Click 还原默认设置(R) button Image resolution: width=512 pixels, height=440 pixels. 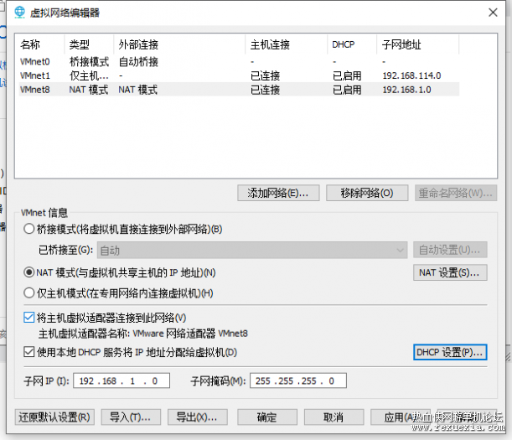[x=54, y=417]
